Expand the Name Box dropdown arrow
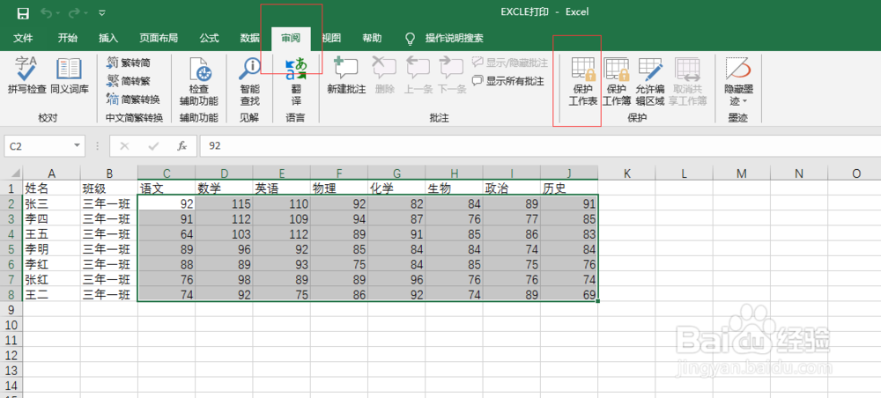The image size is (881, 398). [x=77, y=146]
